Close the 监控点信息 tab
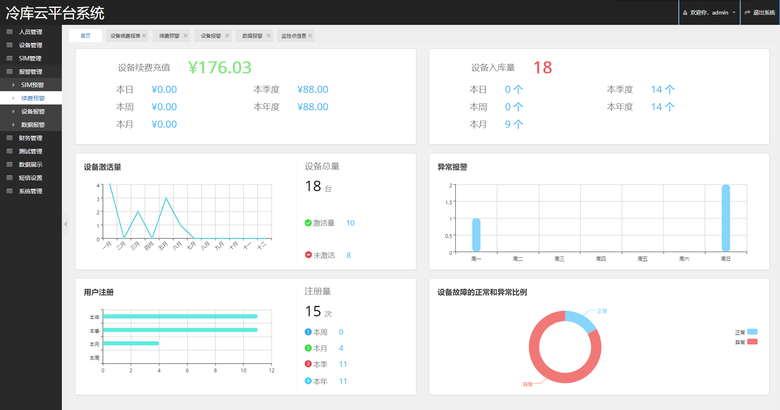This screenshot has width=780, height=410. [x=310, y=36]
